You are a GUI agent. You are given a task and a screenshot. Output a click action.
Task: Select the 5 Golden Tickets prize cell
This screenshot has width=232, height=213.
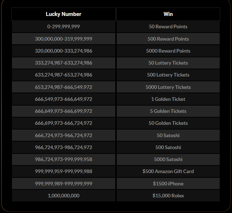coord(168,111)
